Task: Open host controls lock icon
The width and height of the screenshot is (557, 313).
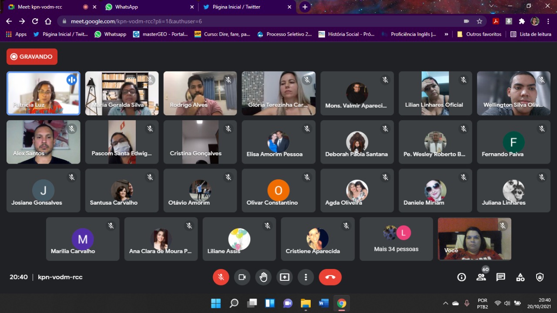Action: (x=540, y=277)
